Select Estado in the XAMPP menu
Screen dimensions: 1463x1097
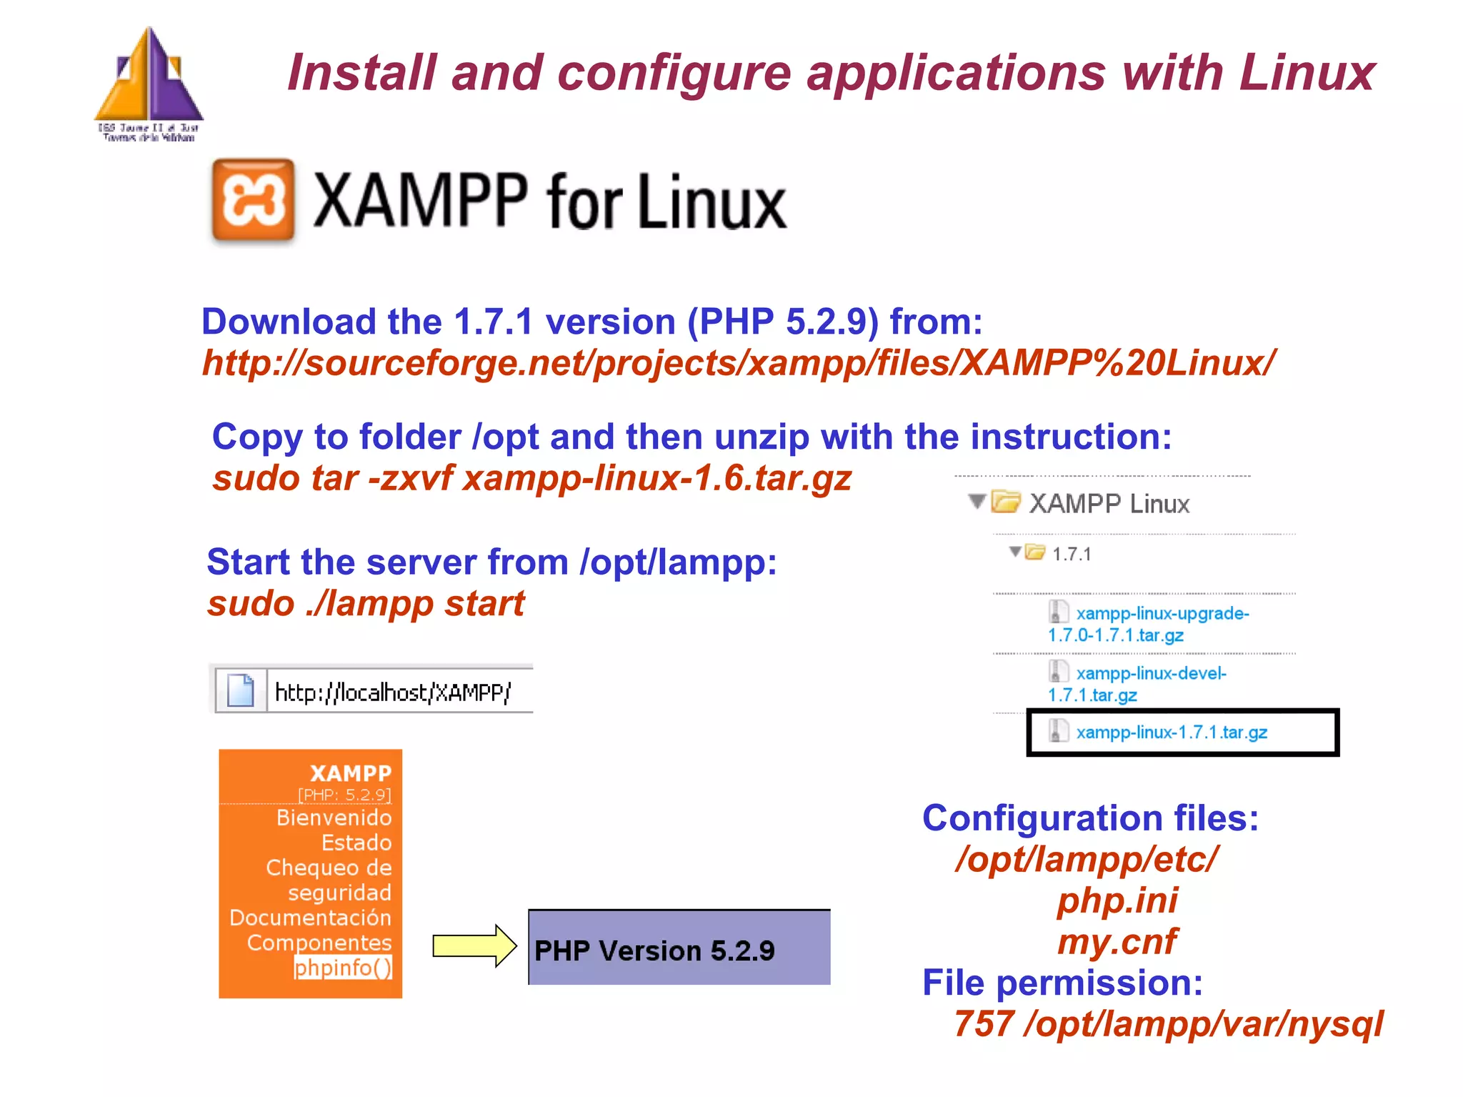356,843
